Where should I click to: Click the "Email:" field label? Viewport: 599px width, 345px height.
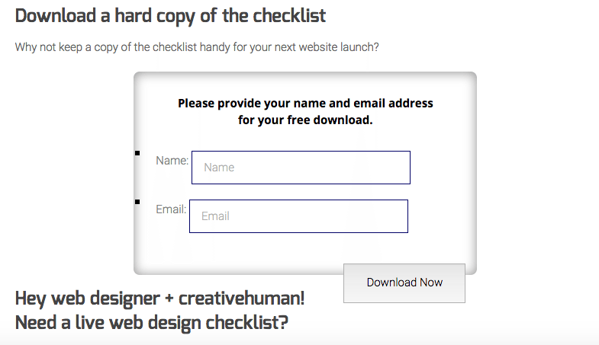coord(171,209)
